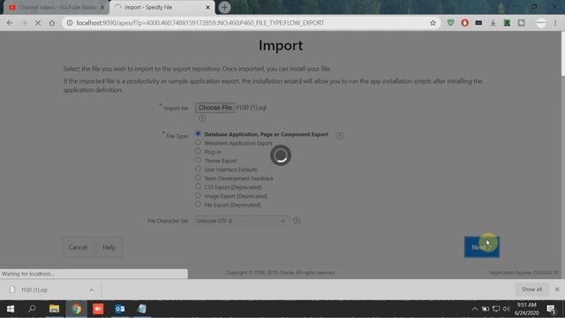Open Outlook from the taskbar
The width and height of the screenshot is (565, 318).
pyautogui.click(x=120, y=308)
